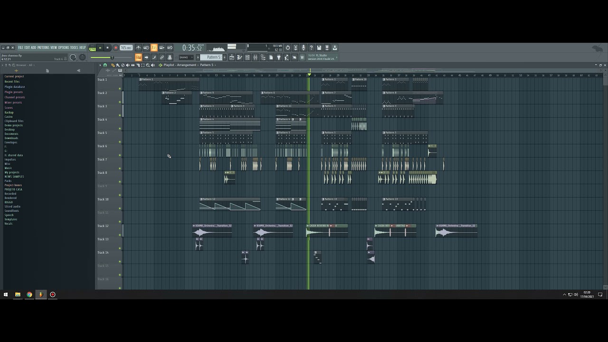Select the playlist Slice tool
This screenshot has width=608, height=342.
(138, 65)
